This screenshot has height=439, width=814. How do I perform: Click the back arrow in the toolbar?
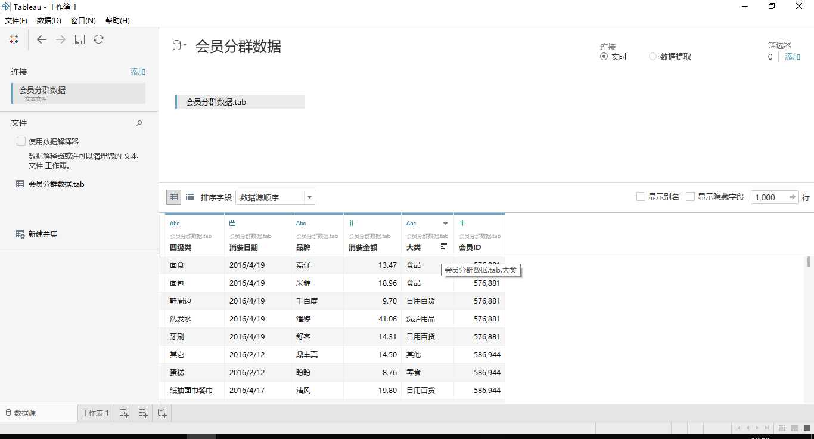click(x=42, y=39)
